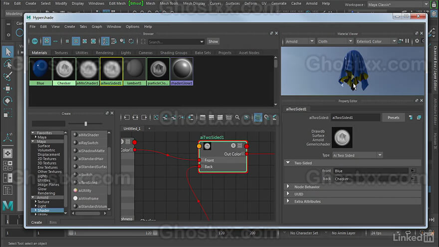Expand the Node Behavior section

click(288, 187)
